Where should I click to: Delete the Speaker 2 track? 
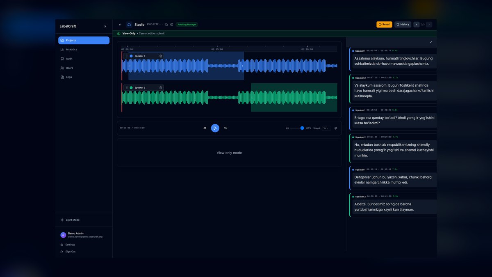(161, 88)
